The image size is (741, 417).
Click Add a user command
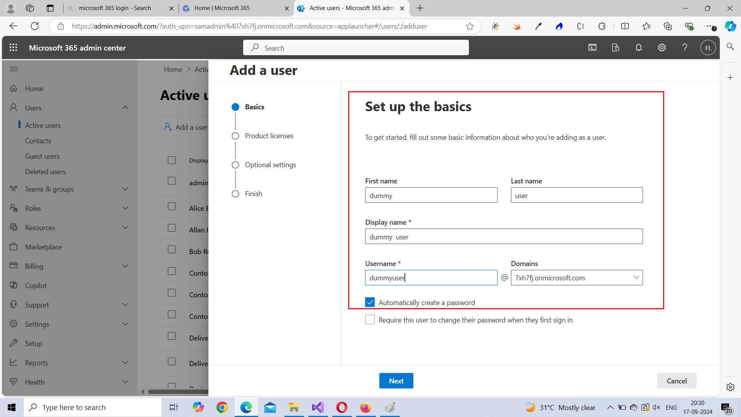pyautogui.click(x=186, y=127)
